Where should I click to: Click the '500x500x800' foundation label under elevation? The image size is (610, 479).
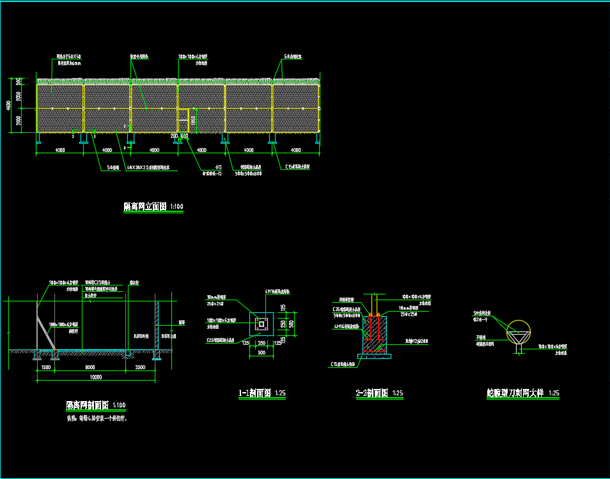[248, 174]
